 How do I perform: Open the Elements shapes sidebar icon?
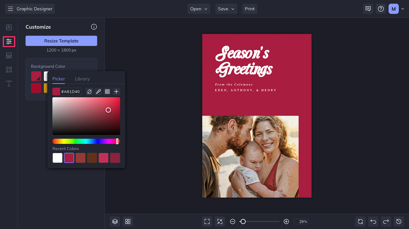(9, 70)
